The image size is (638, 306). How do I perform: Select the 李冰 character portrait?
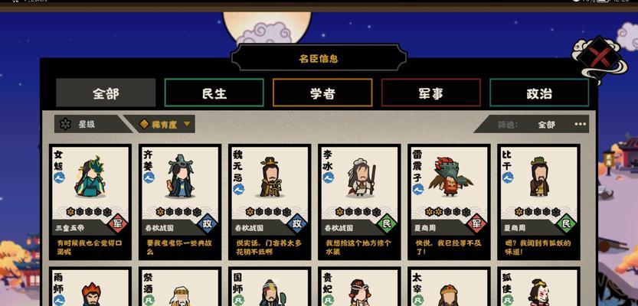(361, 177)
